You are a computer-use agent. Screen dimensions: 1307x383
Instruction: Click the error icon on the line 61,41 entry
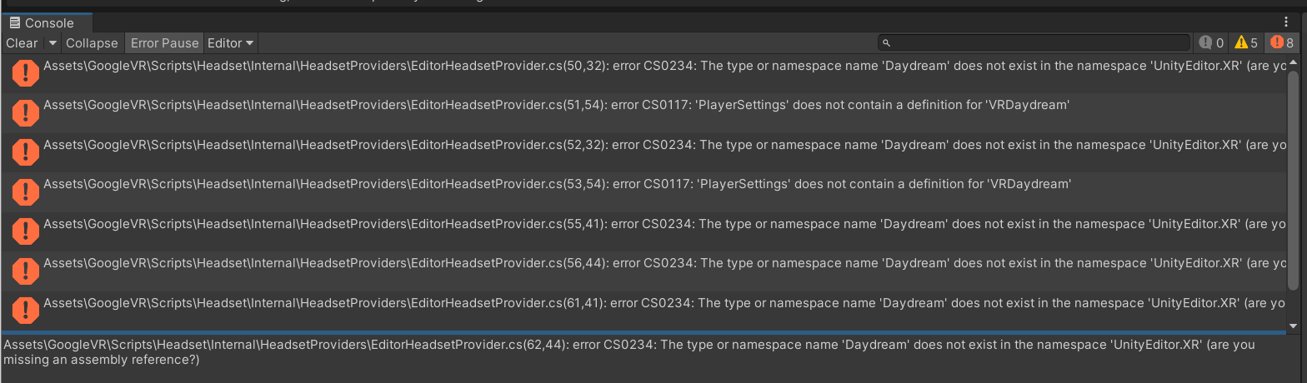(x=26, y=310)
